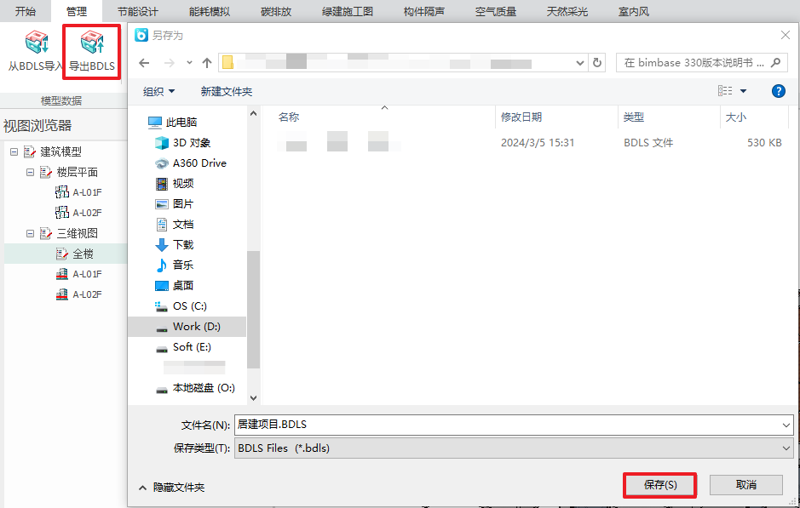
Task: Click the 新建文件夹 button
Action: point(227,92)
